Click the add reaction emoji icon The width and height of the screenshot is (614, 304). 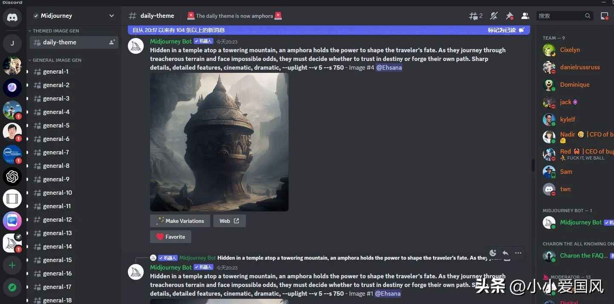493,253
